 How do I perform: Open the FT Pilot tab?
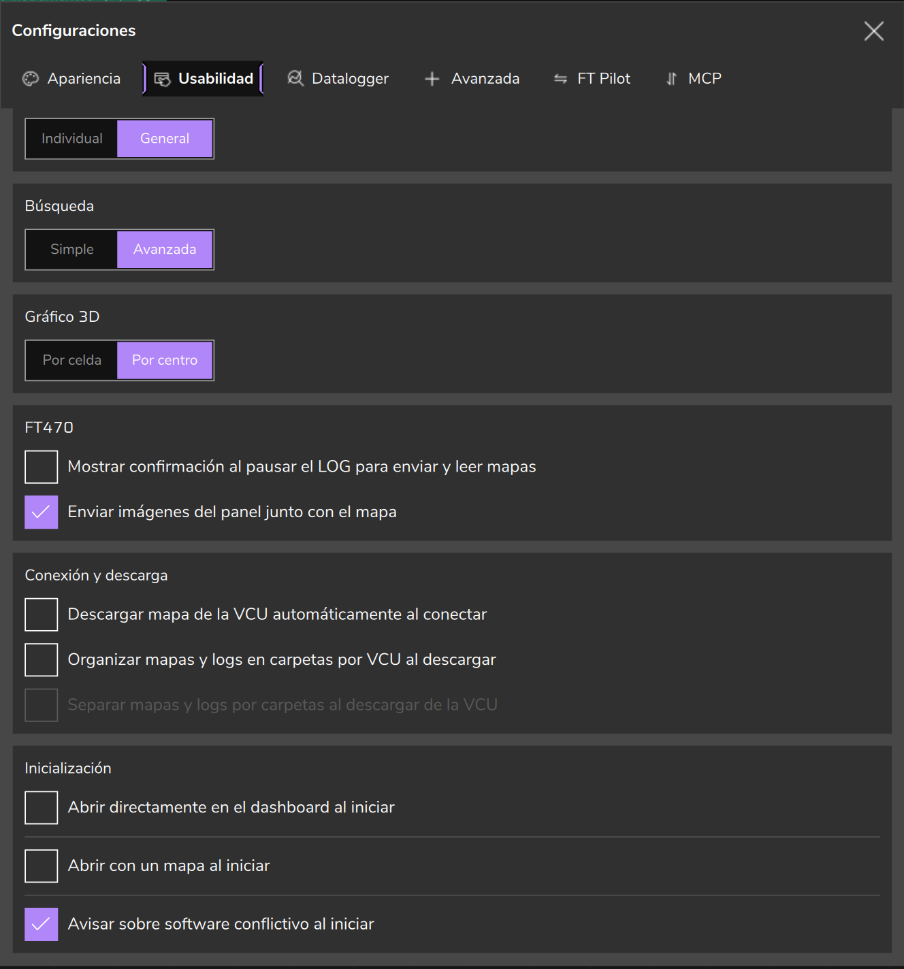pyautogui.click(x=592, y=79)
